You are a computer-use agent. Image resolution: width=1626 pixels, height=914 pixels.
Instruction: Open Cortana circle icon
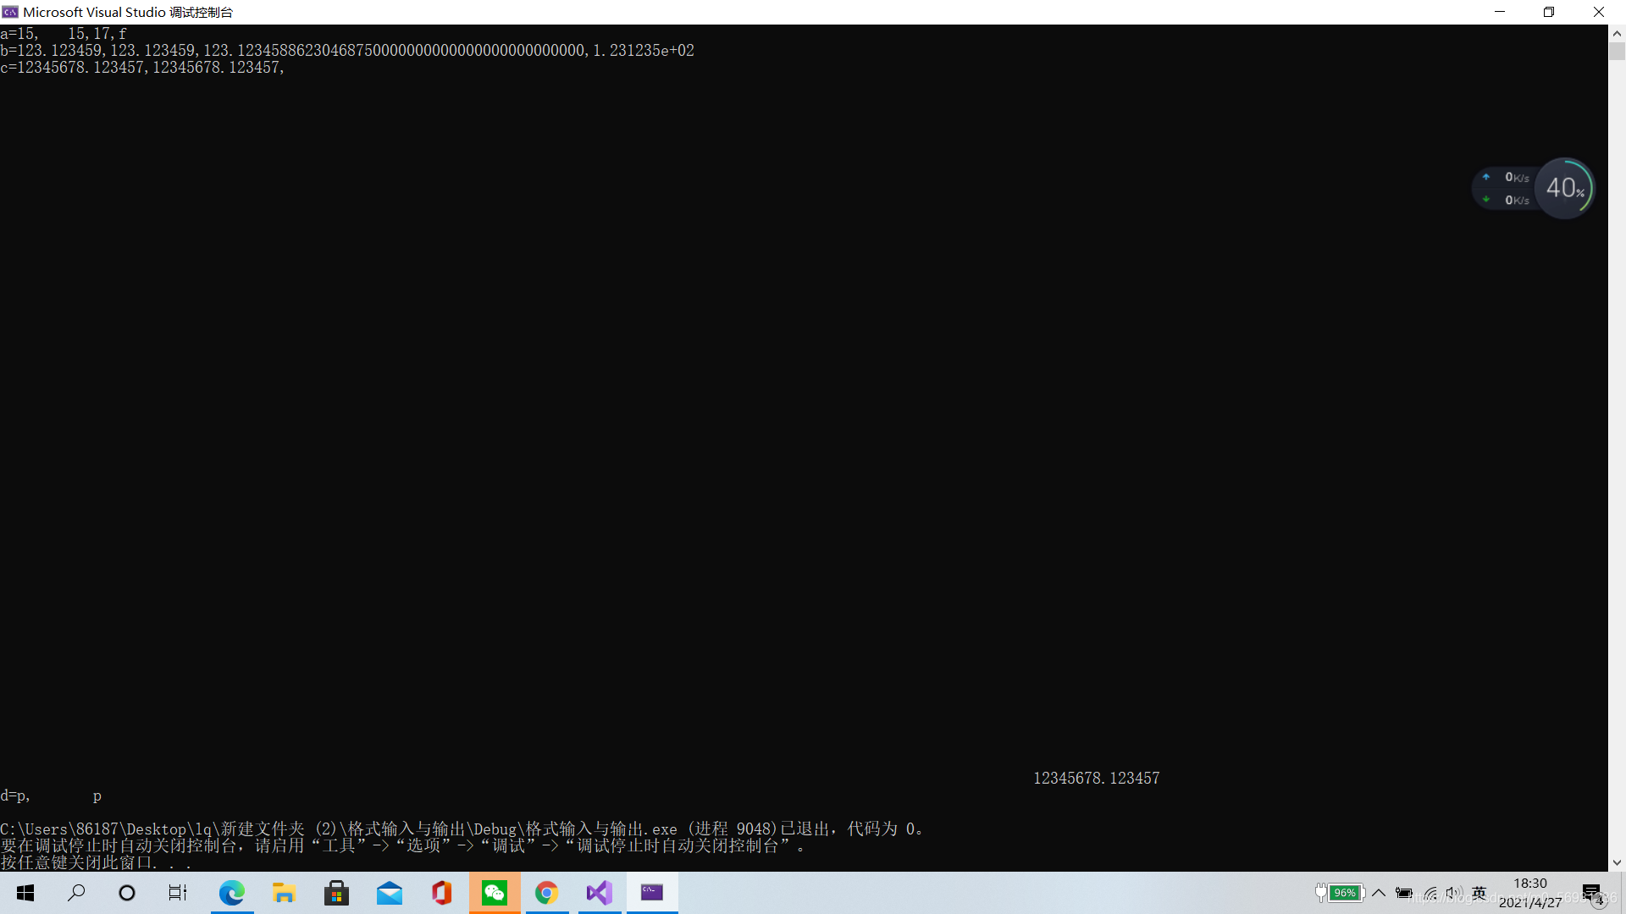(x=127, y=893)
